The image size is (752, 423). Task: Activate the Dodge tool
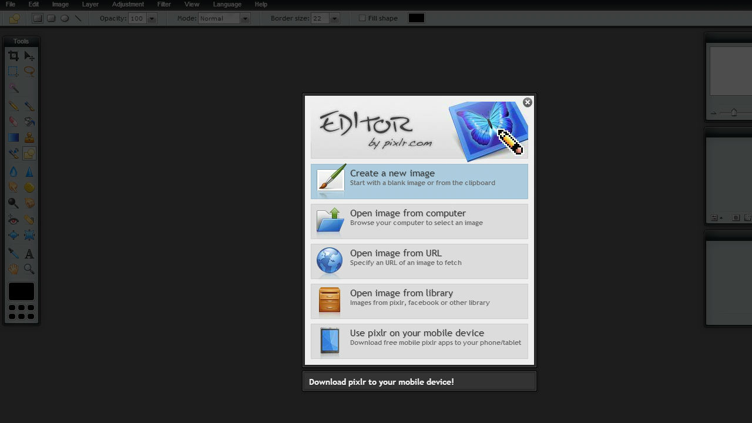(x=13, y=203)
